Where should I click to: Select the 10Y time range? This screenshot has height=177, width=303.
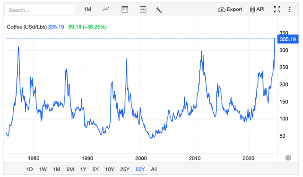pyautogui.click(x=110, y=169)
